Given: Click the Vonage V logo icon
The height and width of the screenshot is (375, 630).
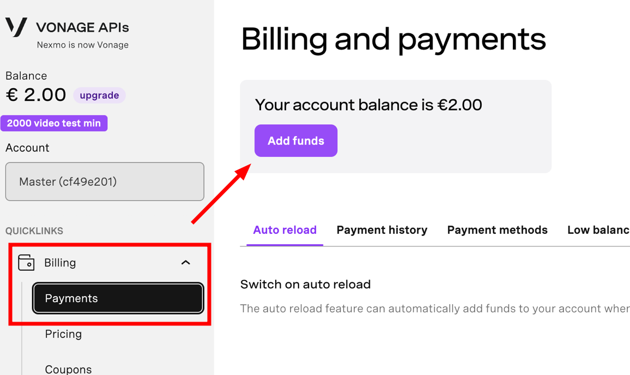Looking at the screenshot, I should tap(16, 27).
